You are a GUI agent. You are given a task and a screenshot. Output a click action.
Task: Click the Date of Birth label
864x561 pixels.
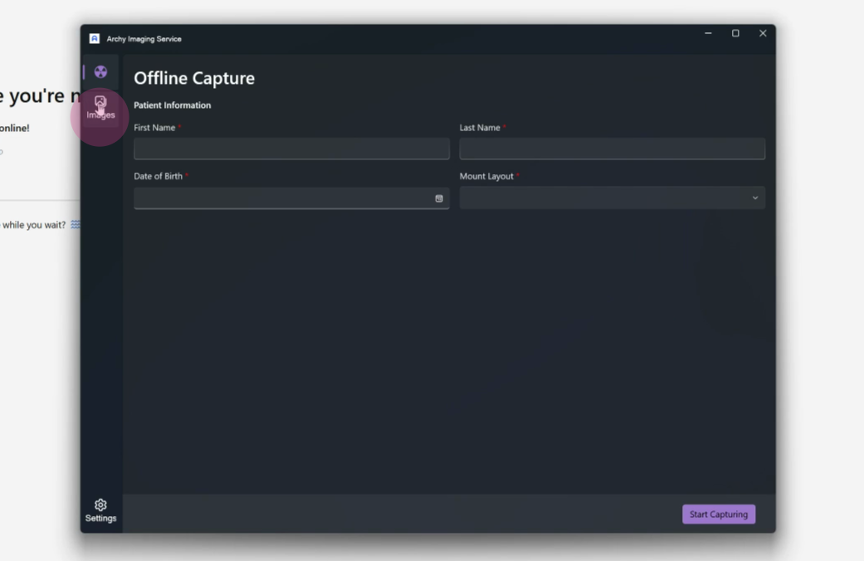[x=158, y=176]
